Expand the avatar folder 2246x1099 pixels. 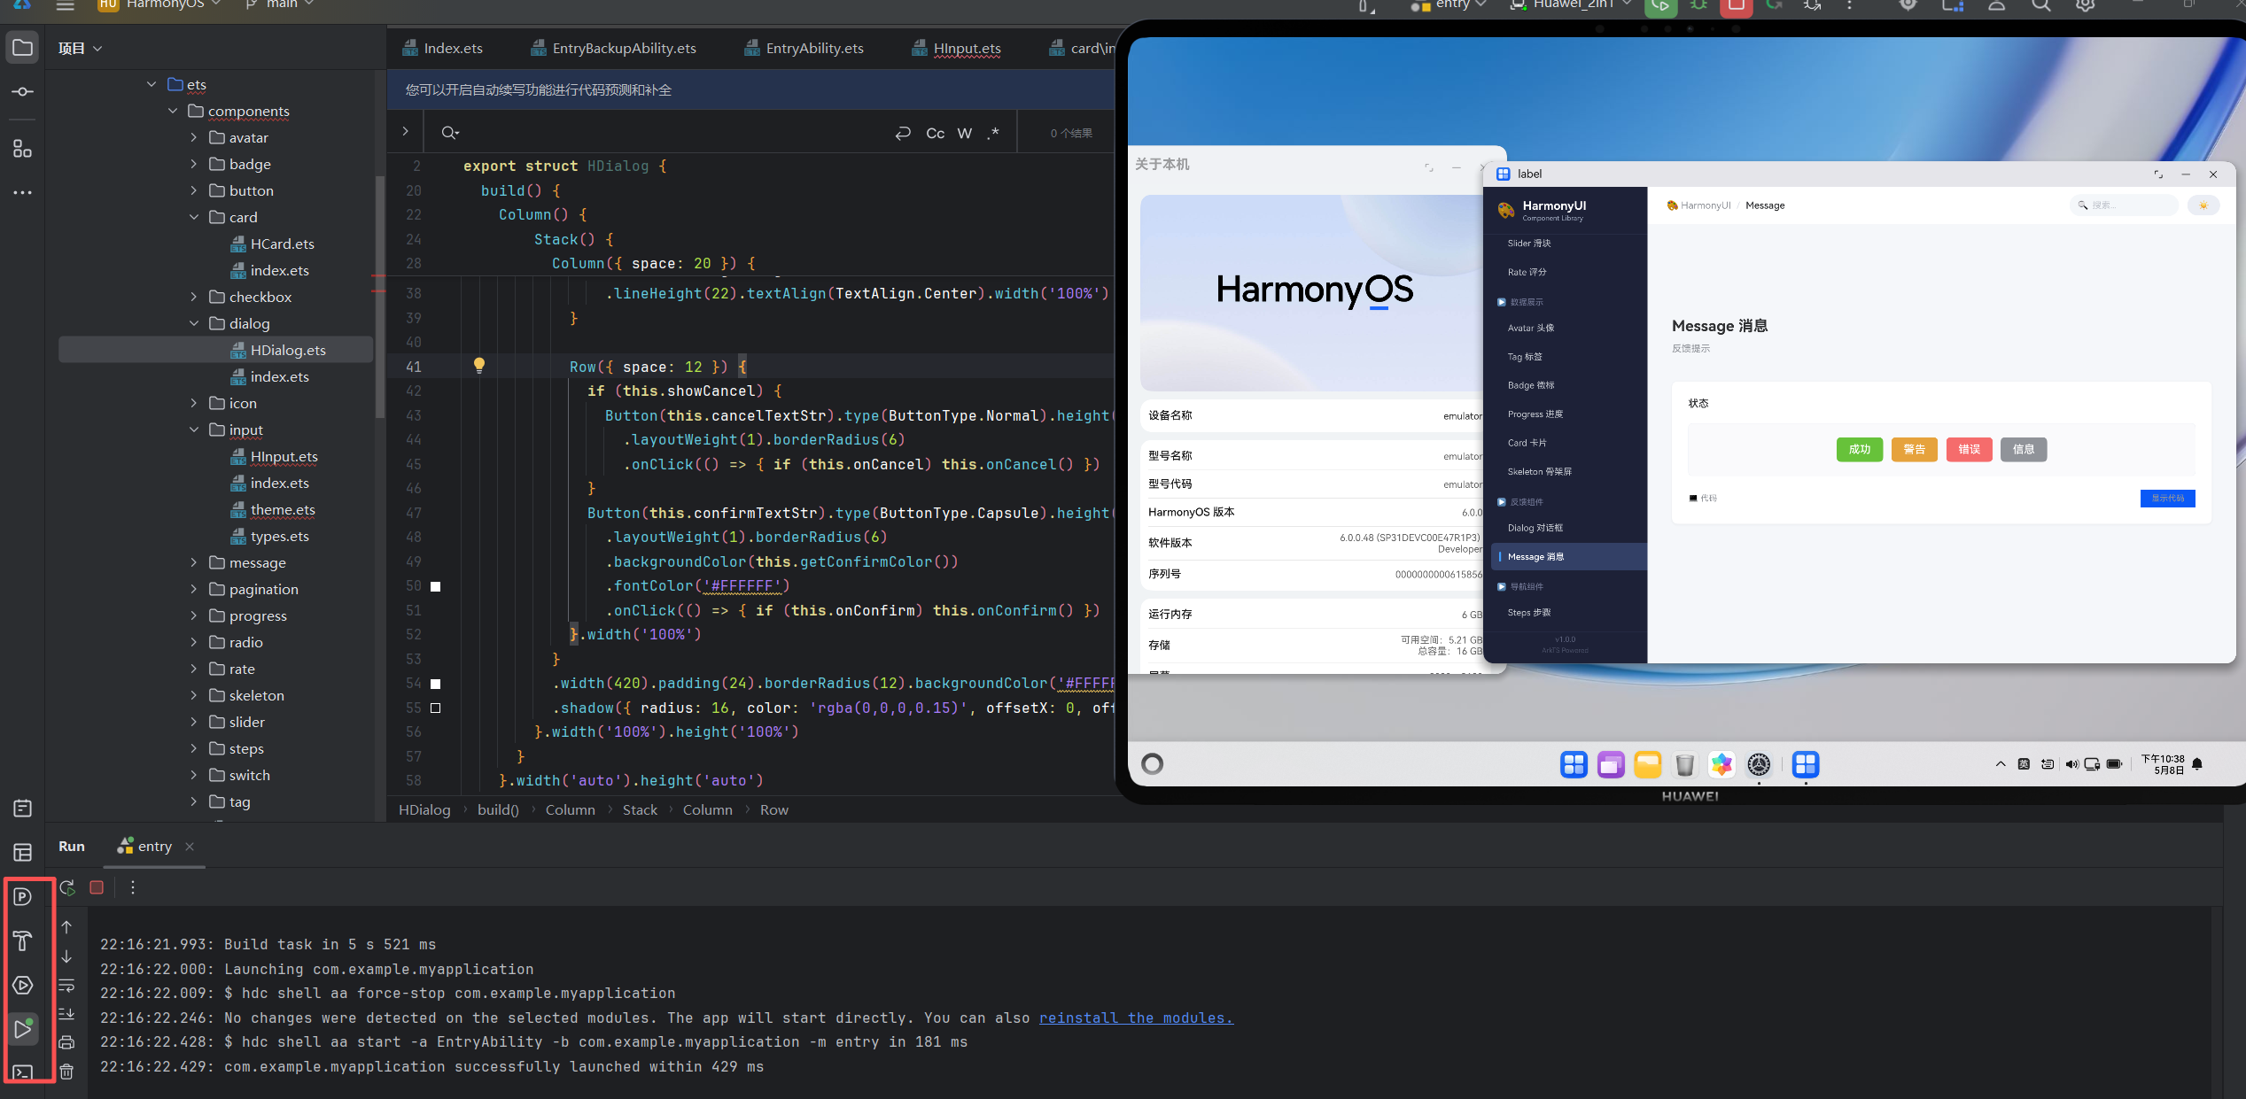pos(194,137)
